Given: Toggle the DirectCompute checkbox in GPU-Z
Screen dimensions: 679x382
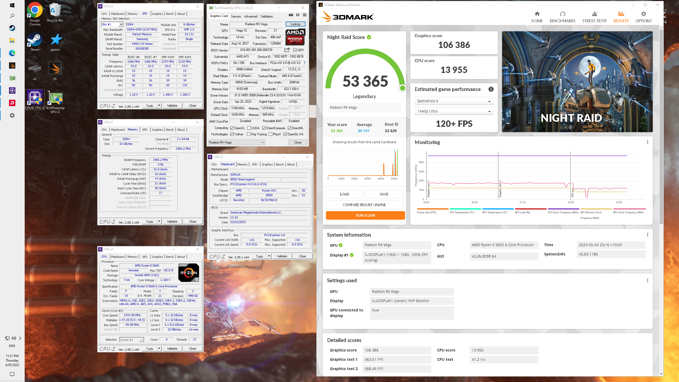Looking at the screenshot, I should (264, 128).
